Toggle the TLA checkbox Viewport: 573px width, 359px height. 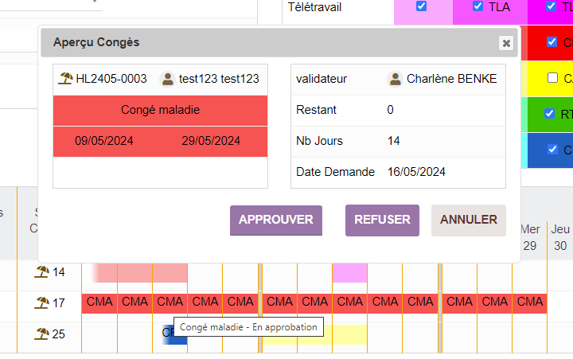tap(477, 6)
